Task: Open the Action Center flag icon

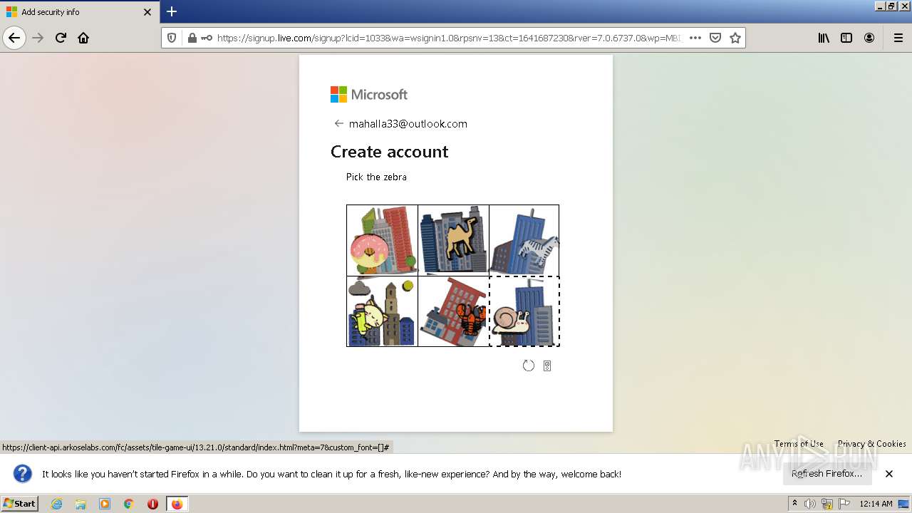Action: (x=844, y=504)
